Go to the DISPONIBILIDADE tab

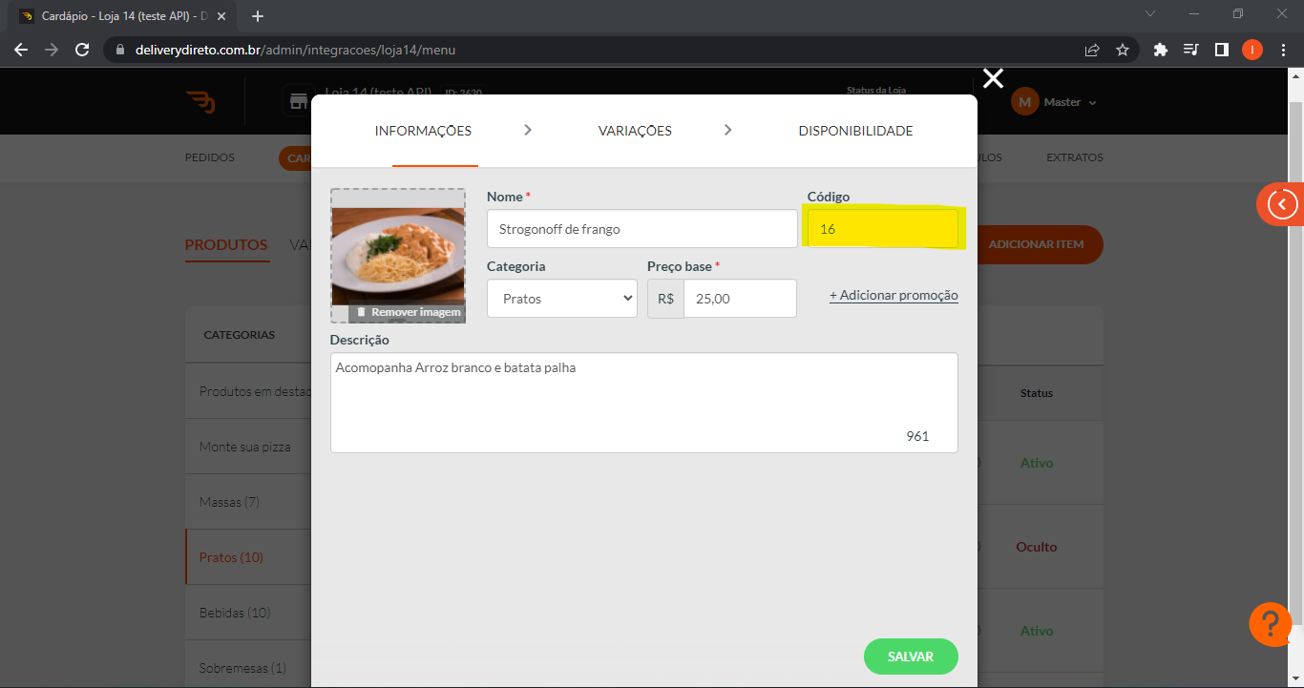(855, 131)
